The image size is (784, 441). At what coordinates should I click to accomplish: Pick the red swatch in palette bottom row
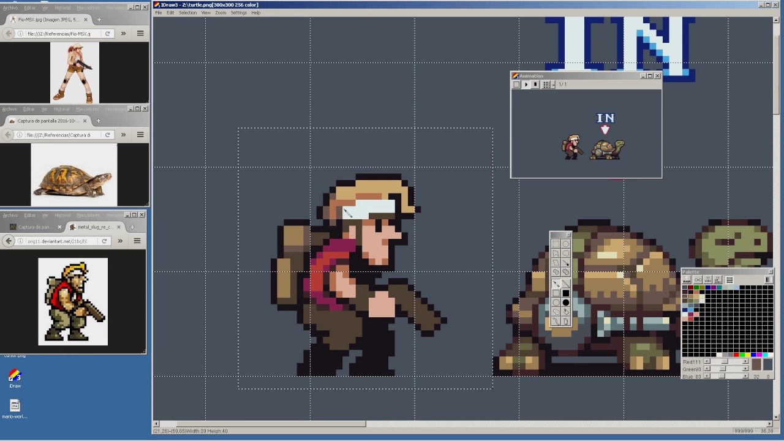coord(736,355)
